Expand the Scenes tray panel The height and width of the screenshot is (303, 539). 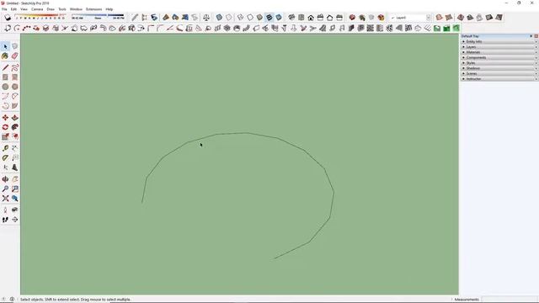coord(499,73)
